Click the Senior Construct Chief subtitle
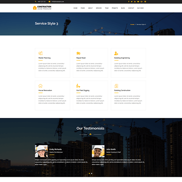This screenshot has height=182, width=182. click(x=114, y=152)
